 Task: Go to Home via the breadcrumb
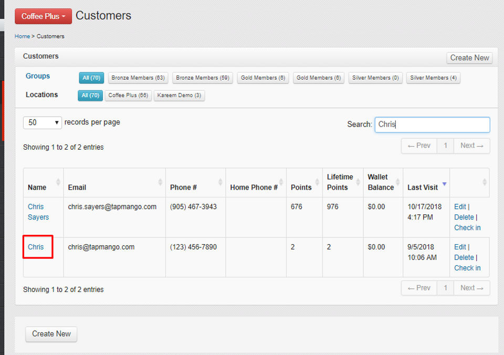pos(22,36)
